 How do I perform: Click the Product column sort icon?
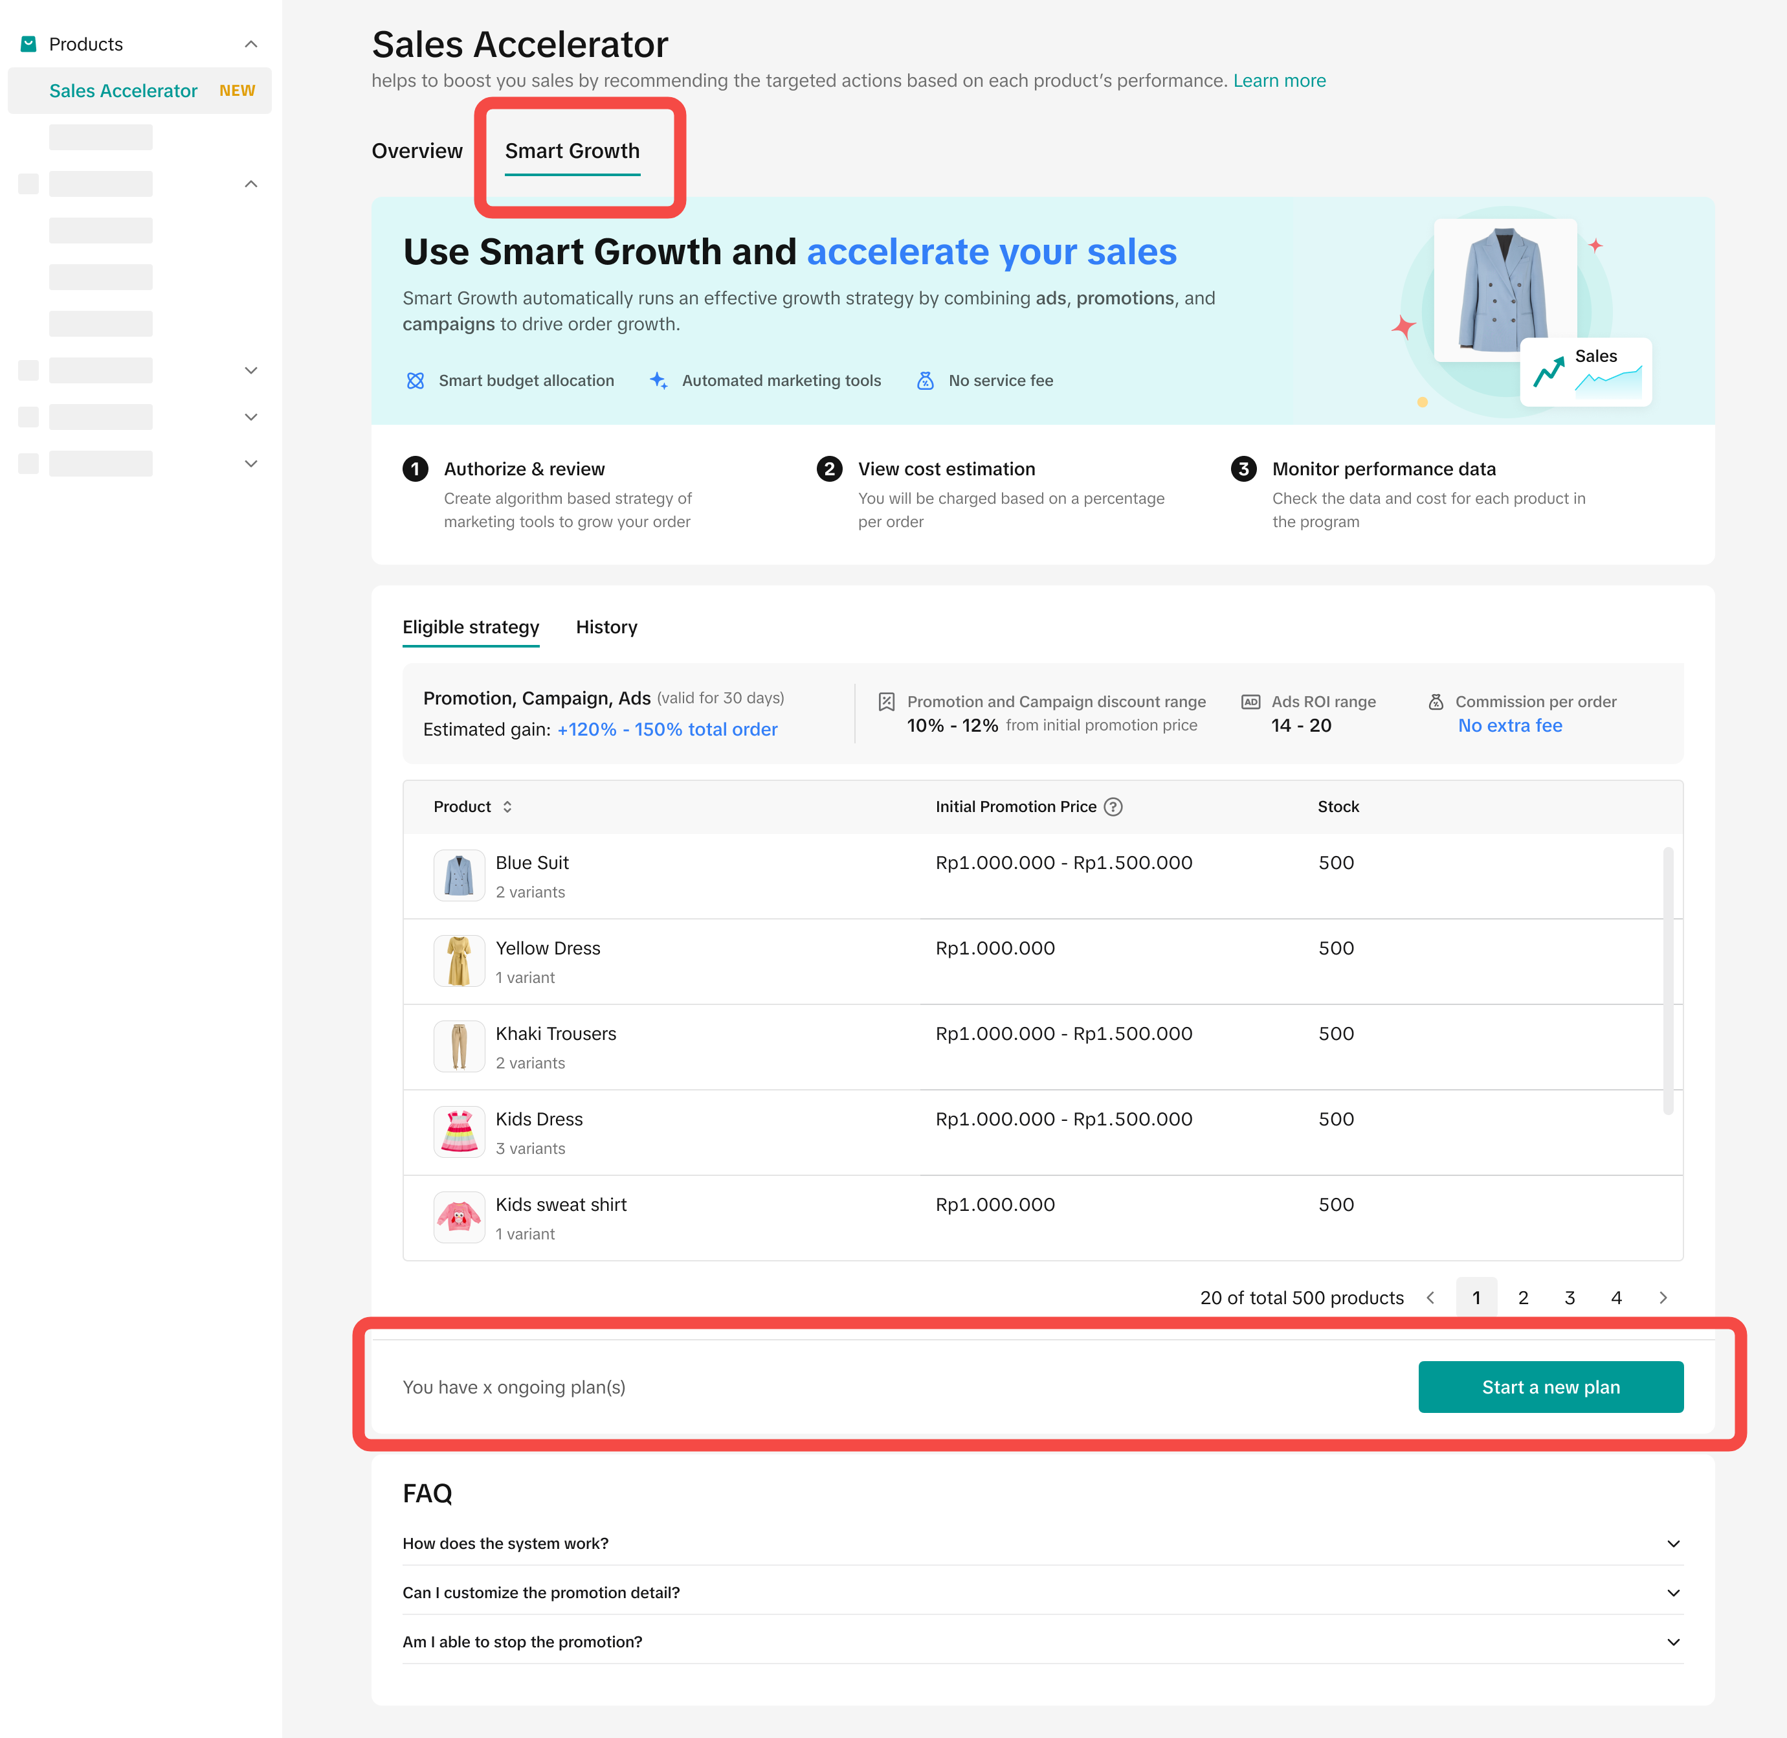tap(507, 807)
